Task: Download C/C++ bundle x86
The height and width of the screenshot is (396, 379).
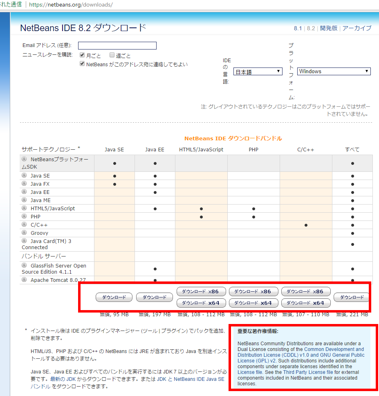Action: coord(306,291)
